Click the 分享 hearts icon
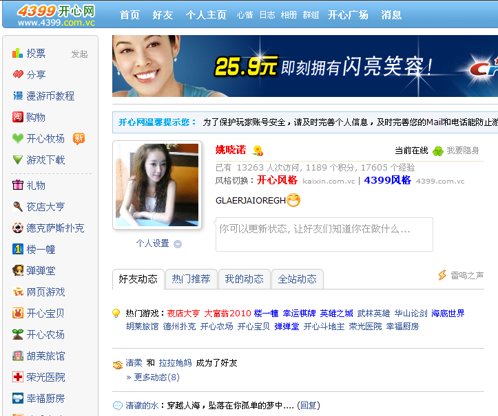The image size is (498, 416). (18, 74)
